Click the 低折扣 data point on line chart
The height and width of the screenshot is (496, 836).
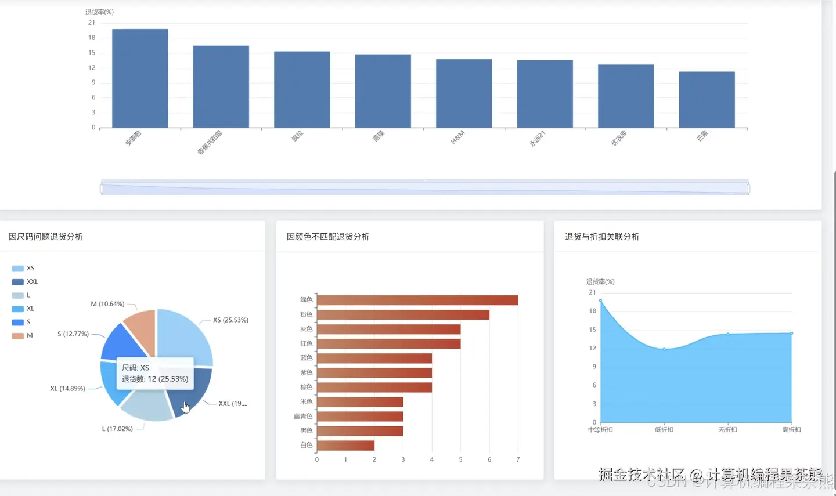tap(664, 349)
